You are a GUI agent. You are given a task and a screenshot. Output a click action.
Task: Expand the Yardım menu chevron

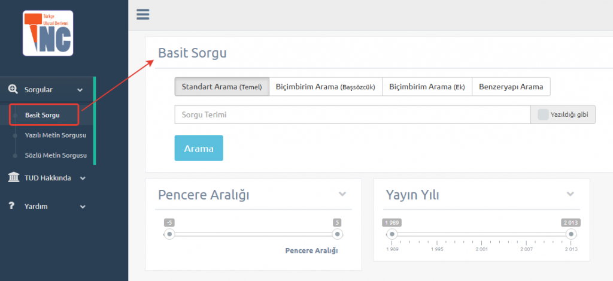tap(83, 207)
